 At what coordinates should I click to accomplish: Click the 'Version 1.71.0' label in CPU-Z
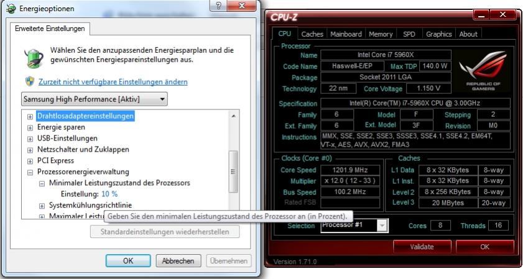(x=295, y=262)
